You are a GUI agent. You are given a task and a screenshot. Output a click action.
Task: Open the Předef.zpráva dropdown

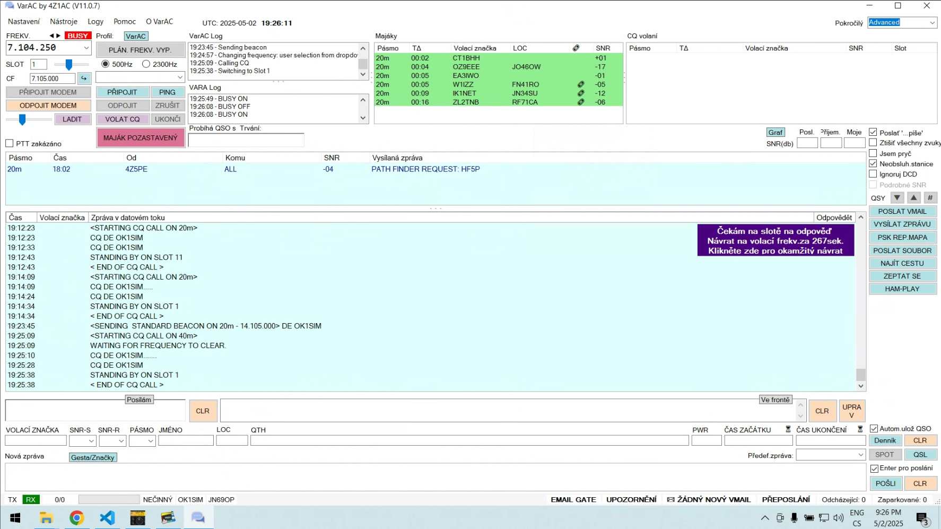click(860, 455)
